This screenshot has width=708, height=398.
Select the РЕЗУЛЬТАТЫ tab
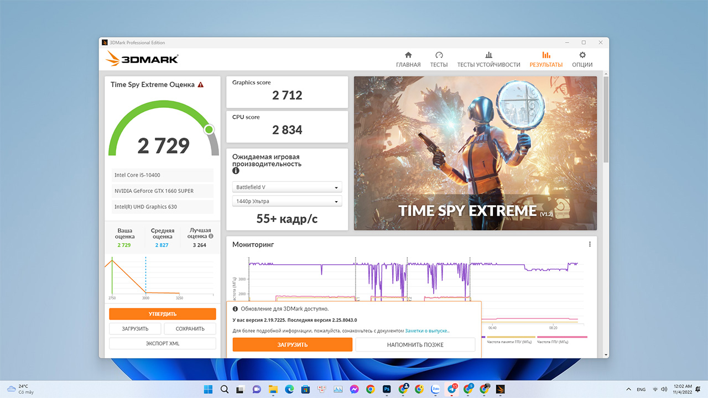(546, 60)
